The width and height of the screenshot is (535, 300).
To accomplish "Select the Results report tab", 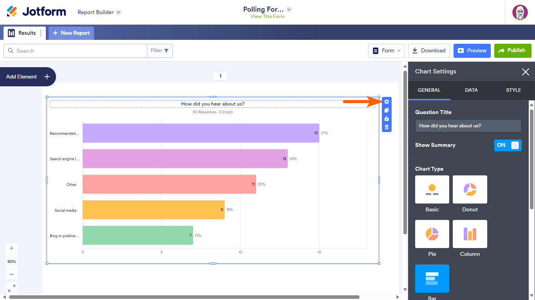I will [25, 33].
